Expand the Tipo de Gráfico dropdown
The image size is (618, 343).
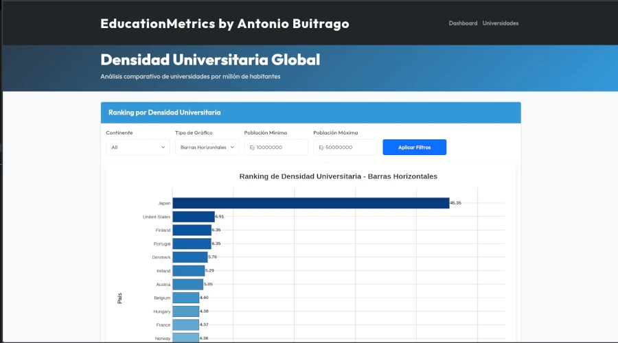point(207,147)
